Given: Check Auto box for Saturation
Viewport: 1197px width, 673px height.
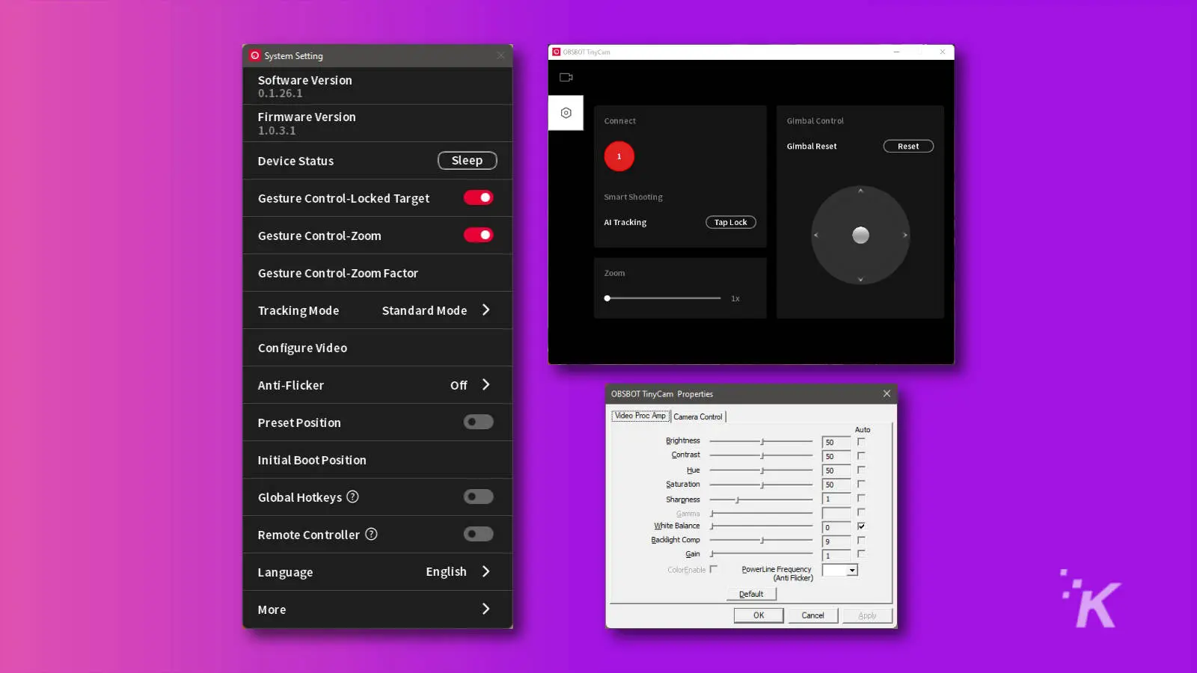Looking at the screenshot, I should click(861, 484).
